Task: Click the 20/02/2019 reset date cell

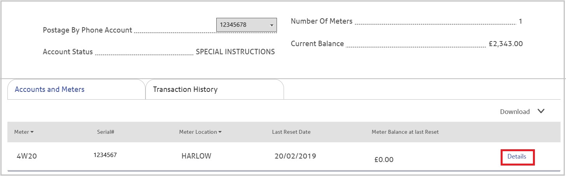Action: 295,156
